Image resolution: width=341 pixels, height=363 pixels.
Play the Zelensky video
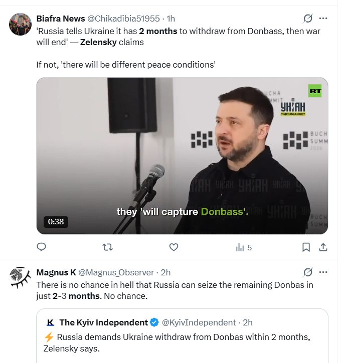coord(182,156)
